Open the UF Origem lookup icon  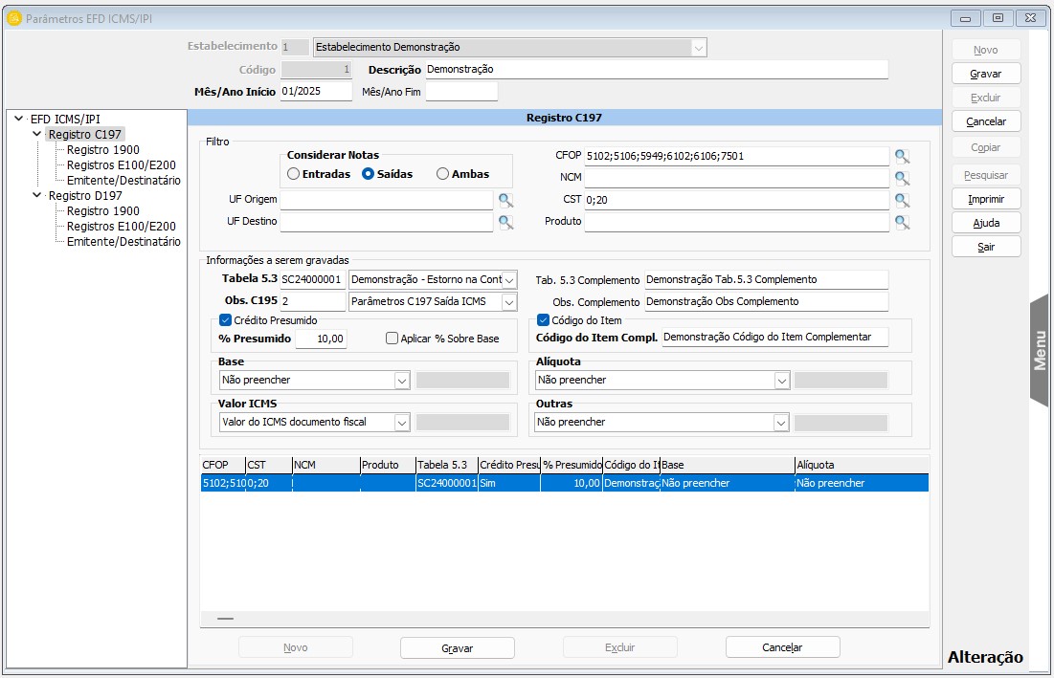click(505, 200)
